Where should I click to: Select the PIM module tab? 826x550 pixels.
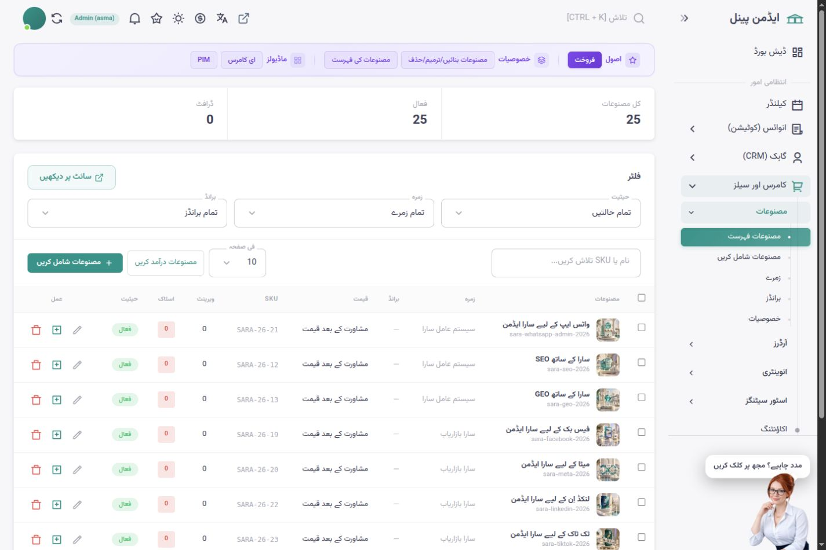[x=204, y=60]
